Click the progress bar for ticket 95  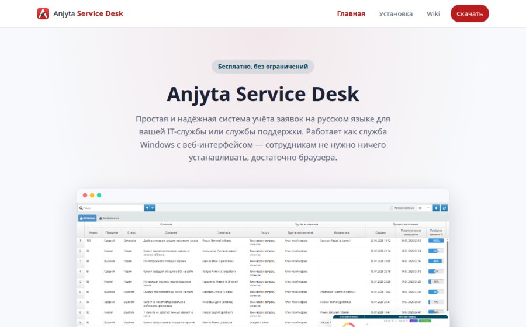pos(436,292)
